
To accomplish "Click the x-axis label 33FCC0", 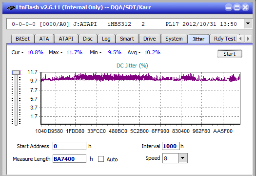I will point(97,131).
